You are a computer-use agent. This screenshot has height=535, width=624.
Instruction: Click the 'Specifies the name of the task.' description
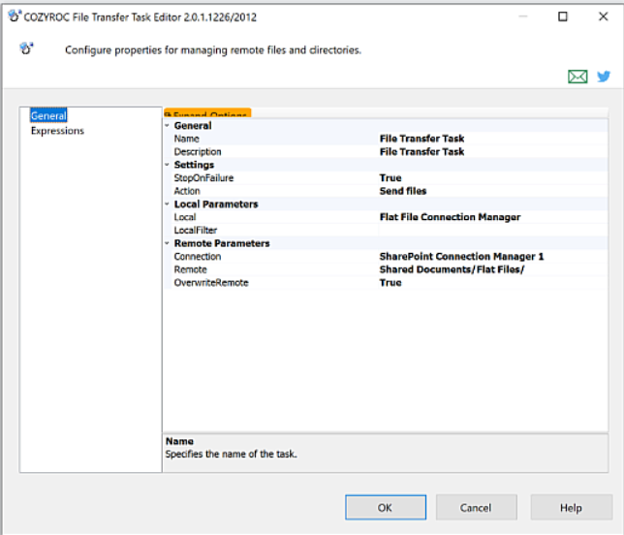(232, 455)
